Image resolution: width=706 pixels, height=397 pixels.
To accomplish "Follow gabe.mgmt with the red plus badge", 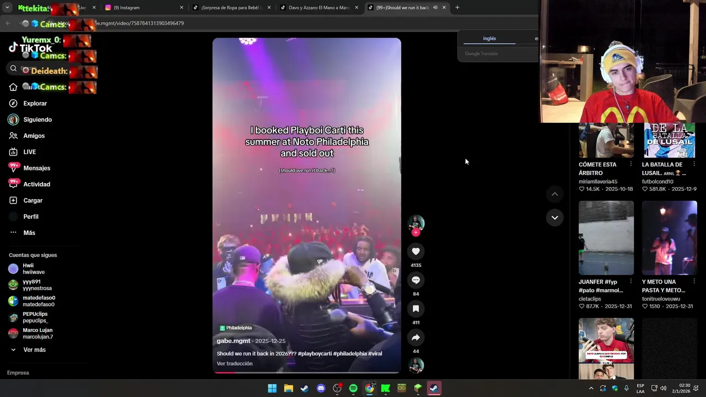I will pos(416,233).
